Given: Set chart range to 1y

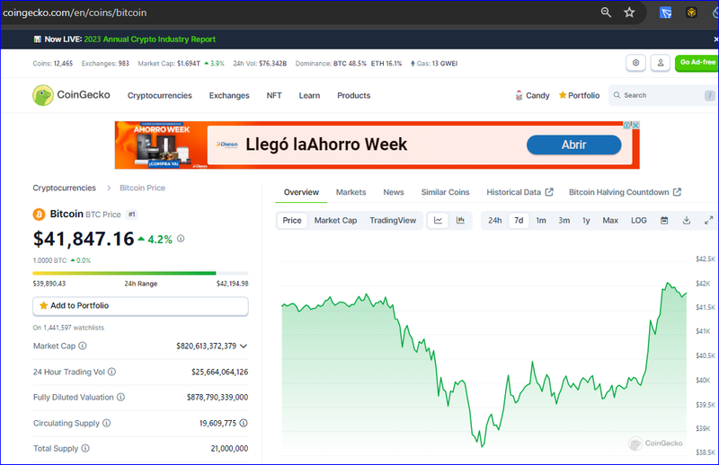Looking at the screenshot, I should point(586,220).
